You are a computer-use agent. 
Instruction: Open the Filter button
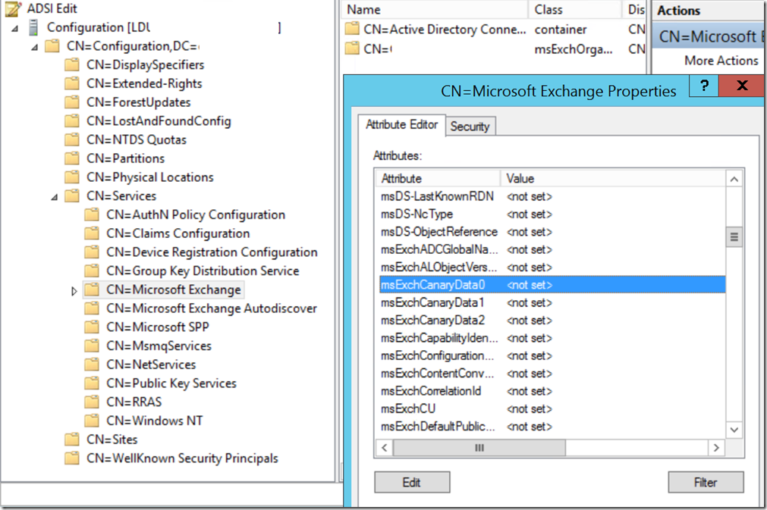point(706,482)
